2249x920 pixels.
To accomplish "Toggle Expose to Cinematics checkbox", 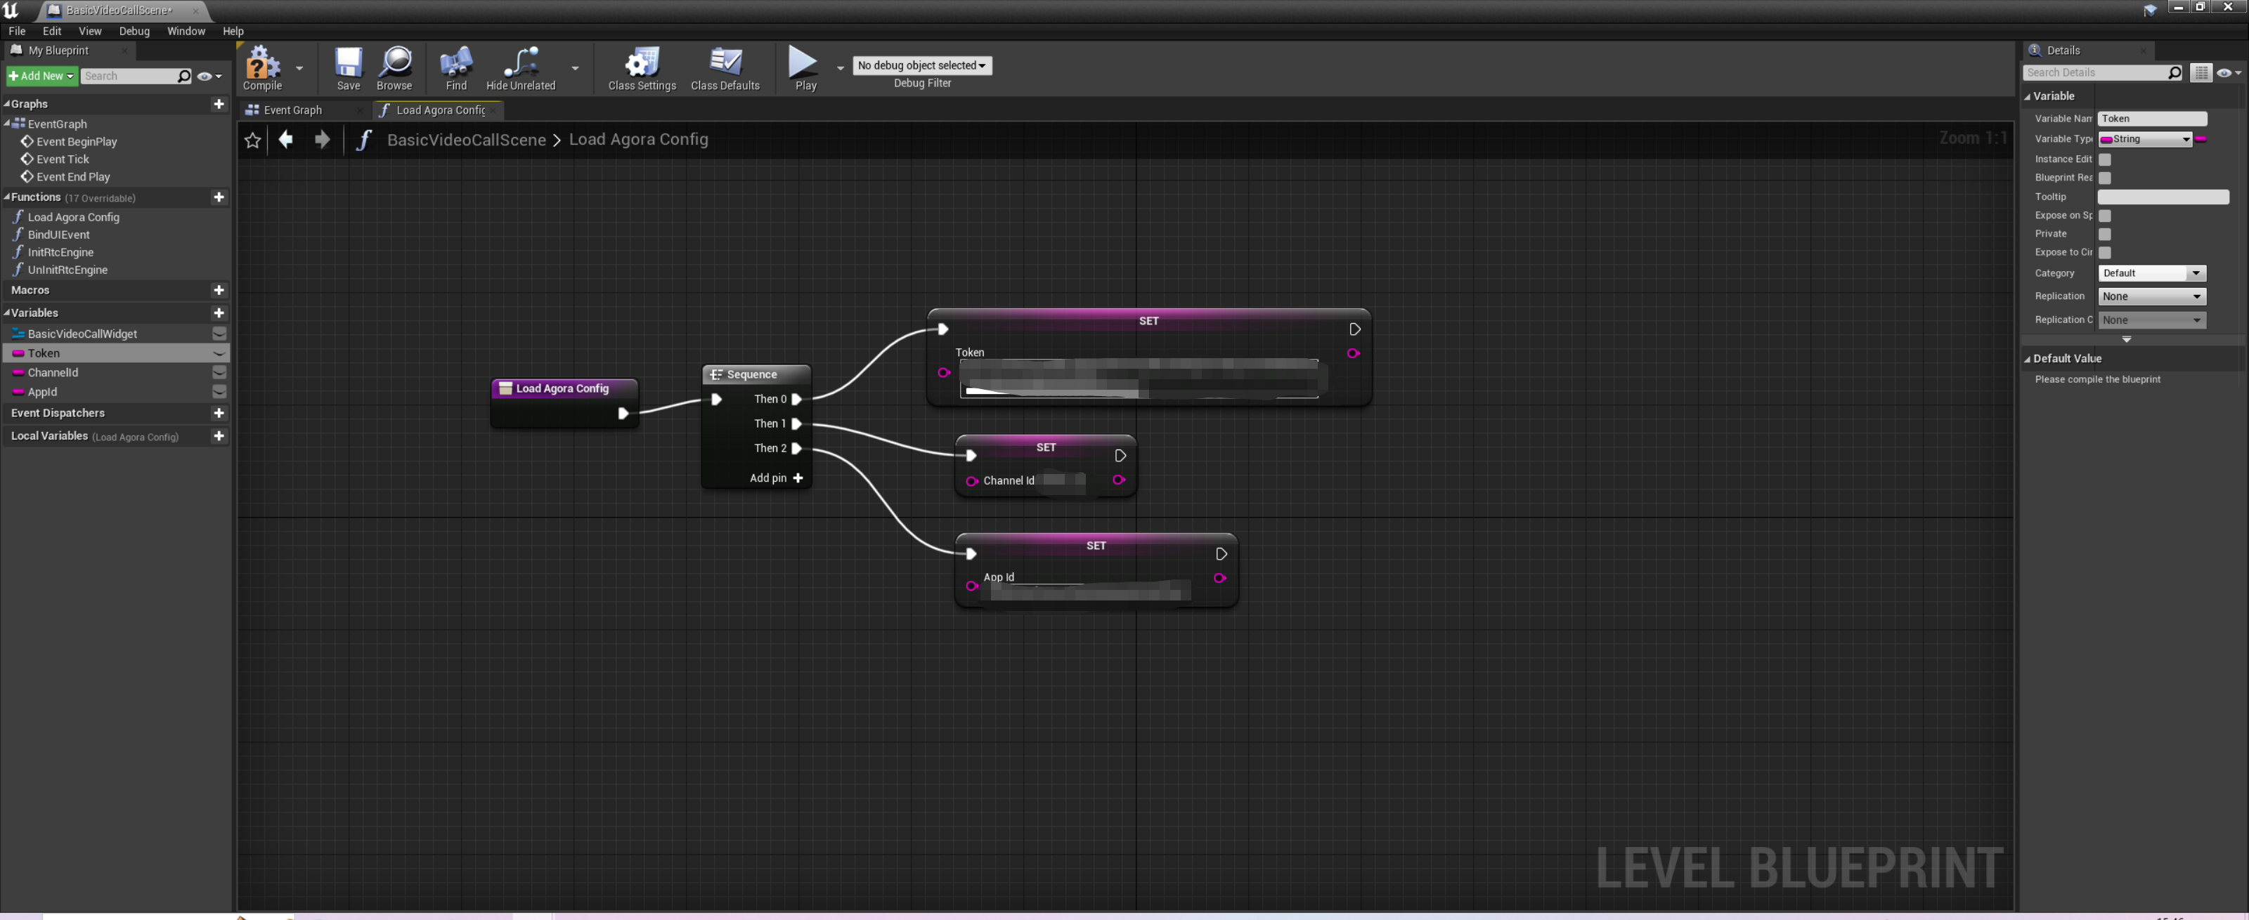I will coord(2105,252).
